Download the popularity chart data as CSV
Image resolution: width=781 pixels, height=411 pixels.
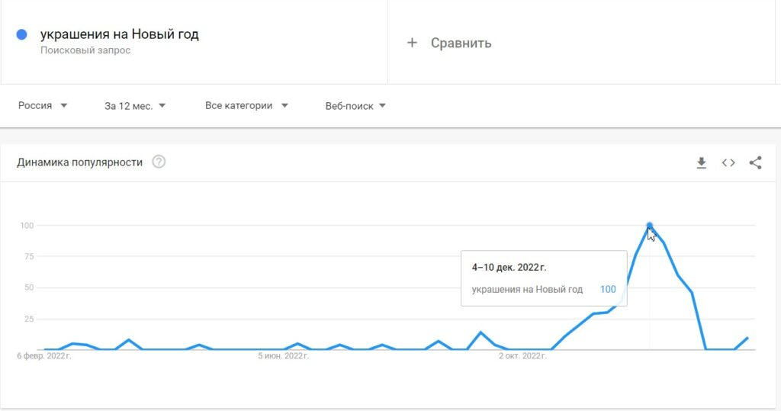tap(702, 163)
